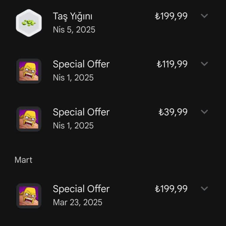226x226 pixels.
Task: Tap the Taş Yığını green gems icon
Action: [29, 23]
